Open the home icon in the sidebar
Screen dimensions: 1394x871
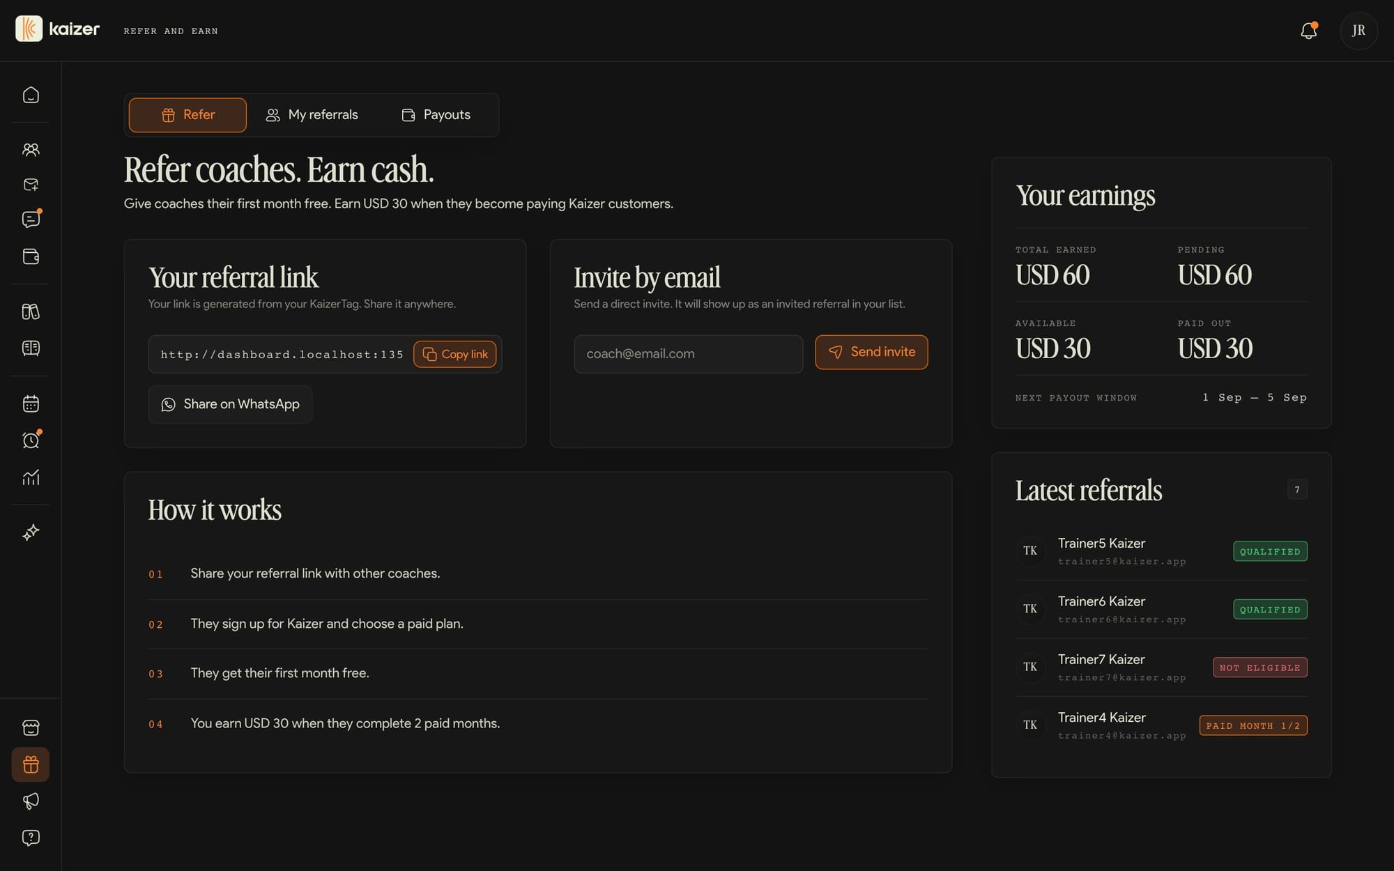pyautogui.click(x=31, y=95)
